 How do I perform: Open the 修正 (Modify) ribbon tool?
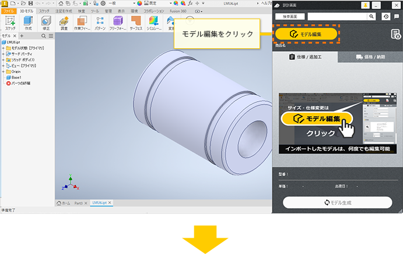[46, 23]
